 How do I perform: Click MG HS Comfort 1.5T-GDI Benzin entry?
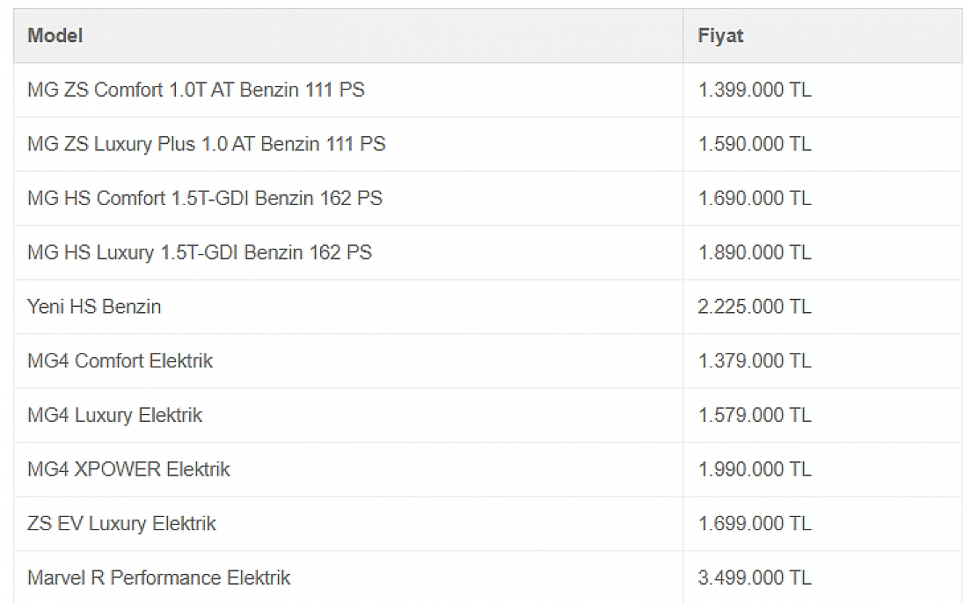click(205, 199)
